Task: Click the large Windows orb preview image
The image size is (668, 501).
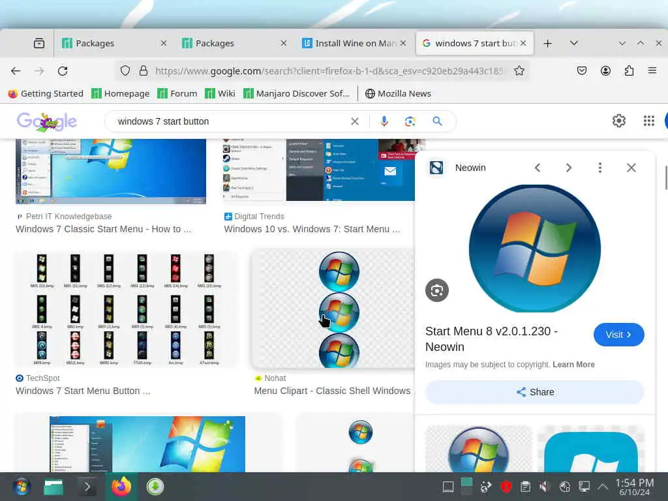Action: (x=535, y=249)
